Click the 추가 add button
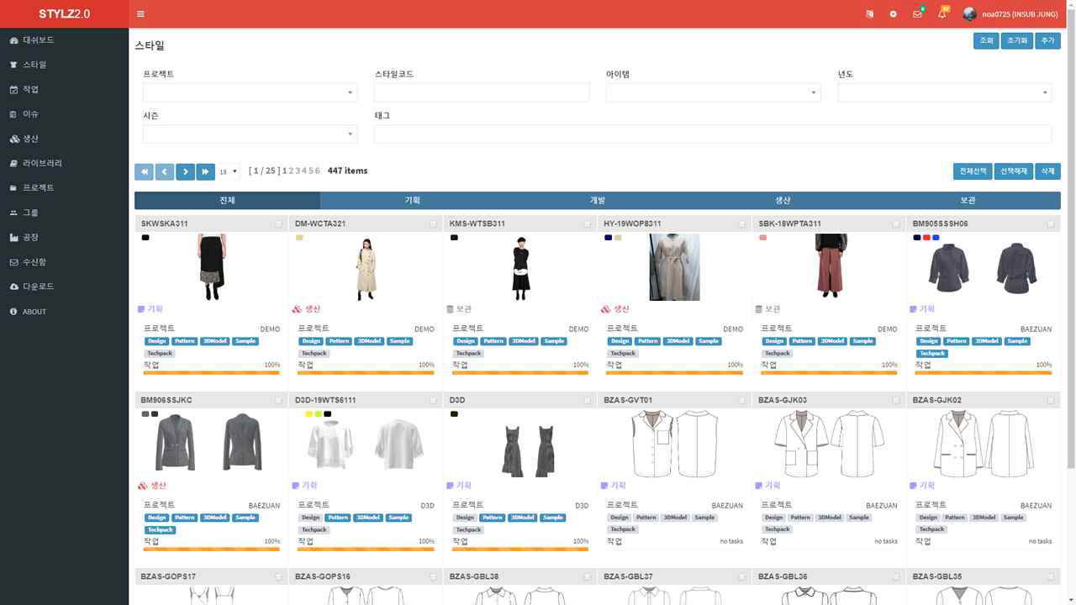The image size is (1076, 605). pos(1047,40)
